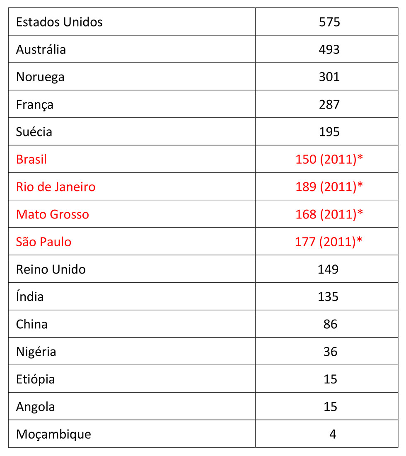
Task: Select the China table cell
Action: (x=32, y=324)
